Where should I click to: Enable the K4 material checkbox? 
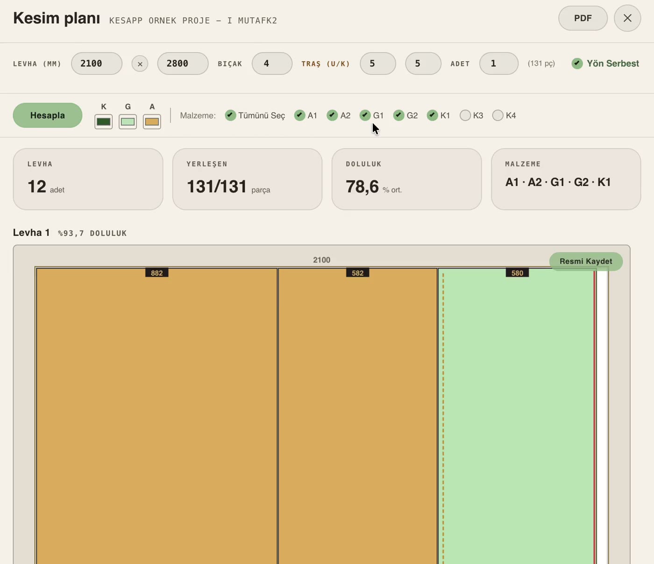pos(498,115)
